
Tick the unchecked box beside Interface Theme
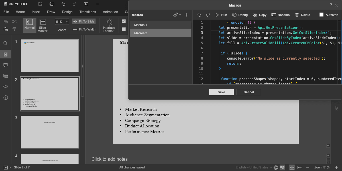123,29
